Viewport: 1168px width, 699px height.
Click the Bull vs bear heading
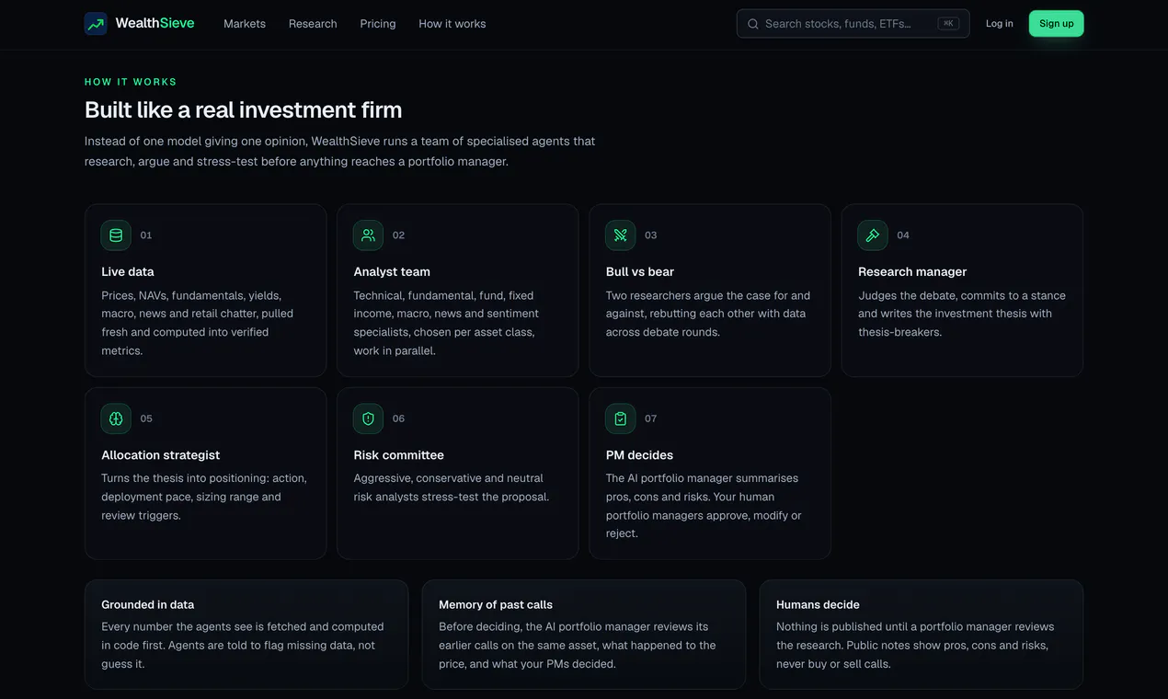pyautogui.click(x=640, y=271)
